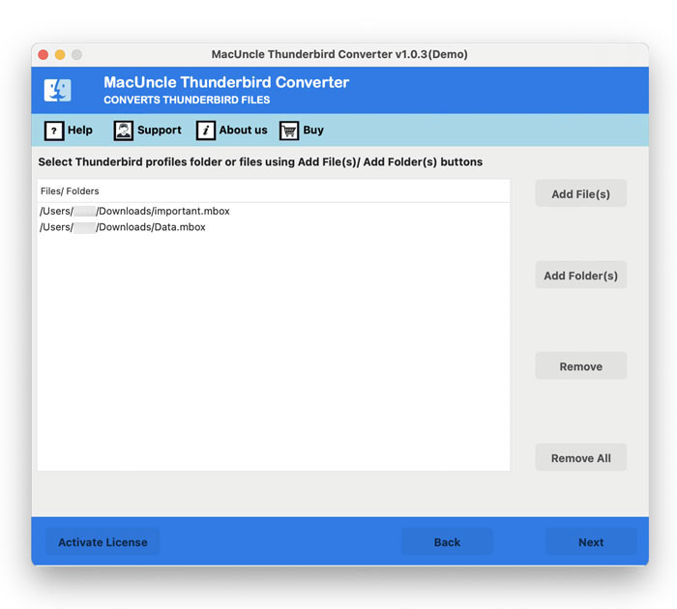Click the Add Folder(s) button
The image size is (677, 609).
click(x=580, y=275)
